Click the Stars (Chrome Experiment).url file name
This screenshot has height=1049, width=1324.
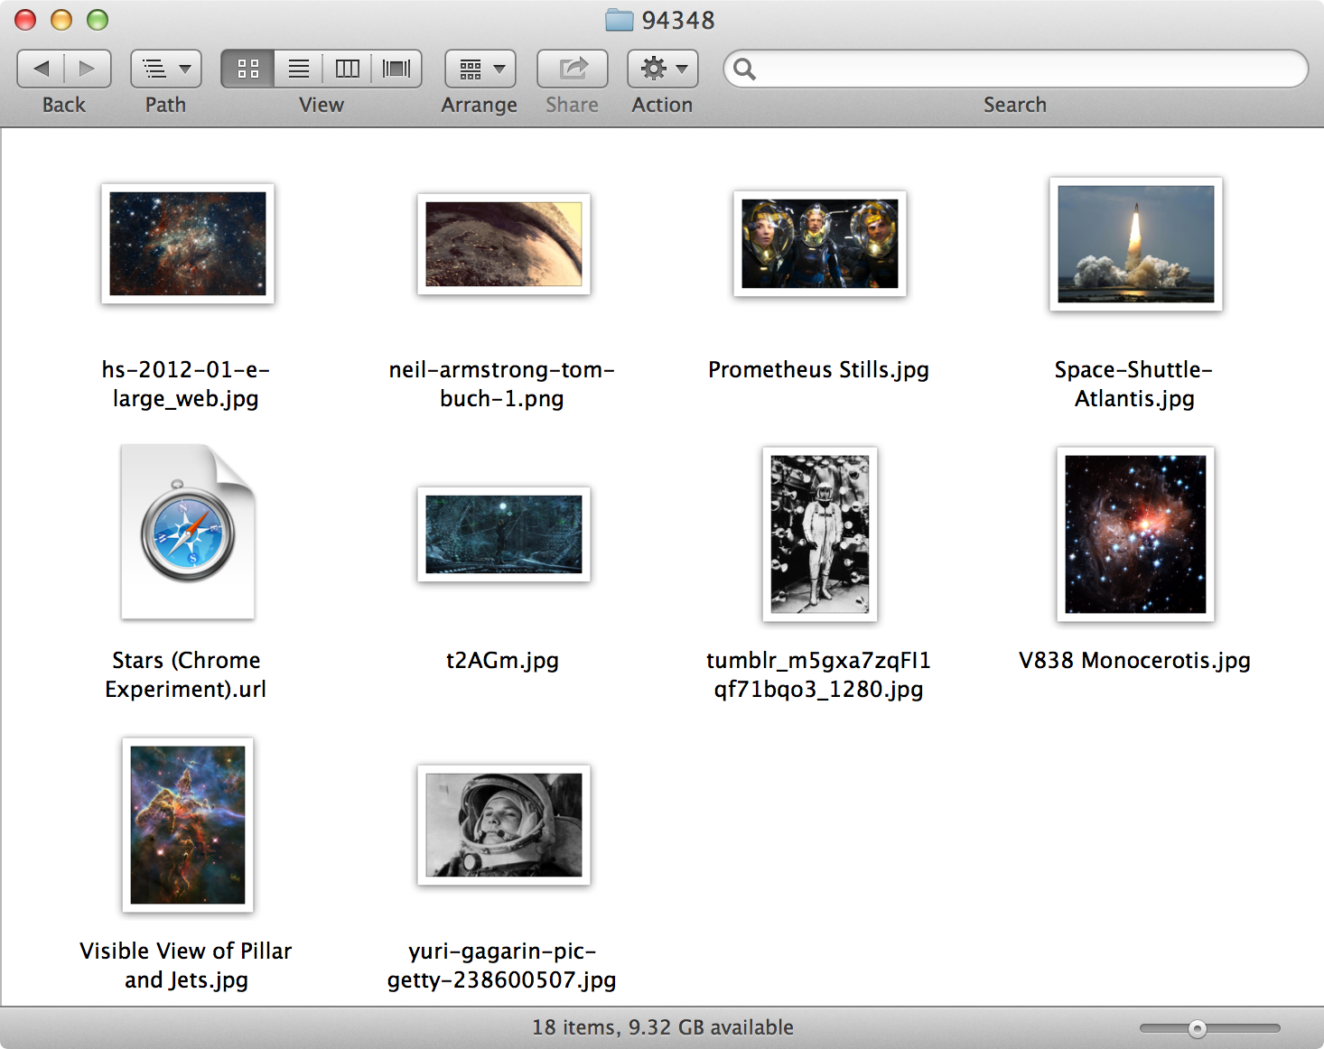186,674
